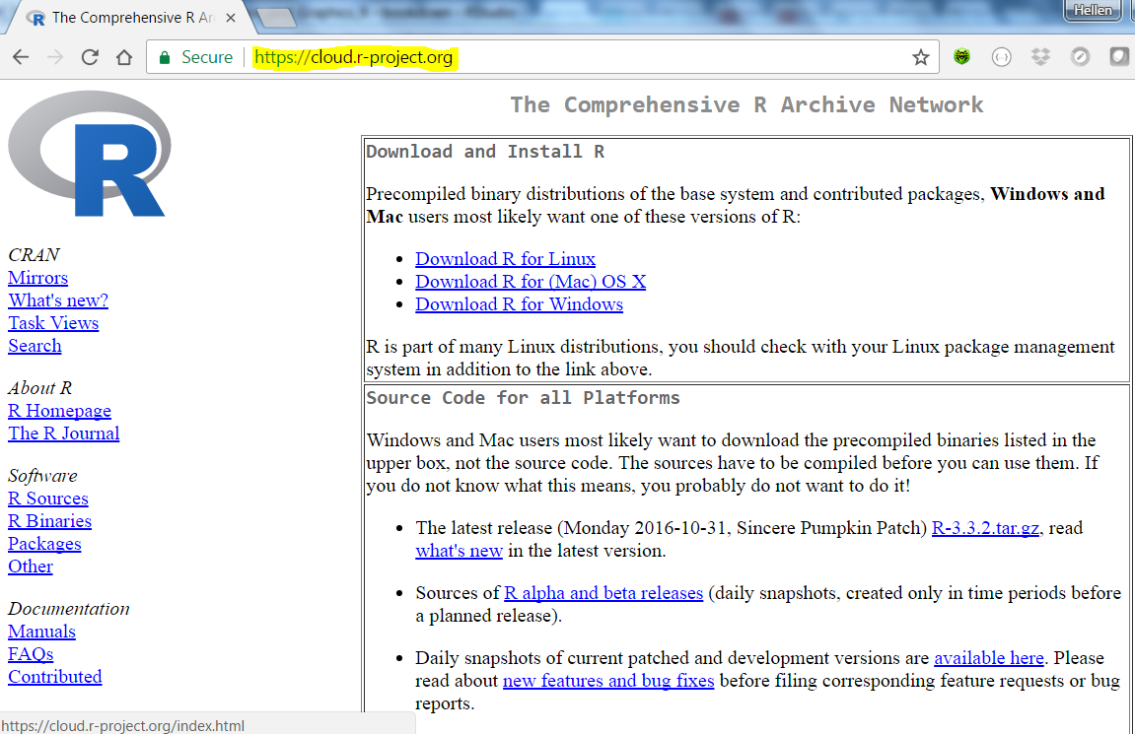Click the Source Code for all Platforms heading
This screenshot has width=1135, height=734.
coord(523,398)
